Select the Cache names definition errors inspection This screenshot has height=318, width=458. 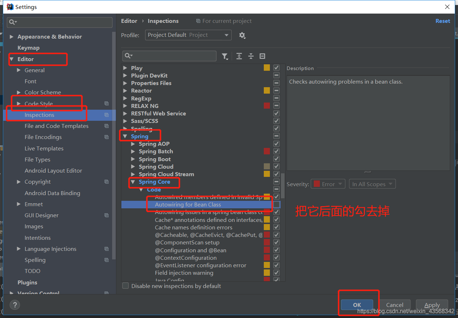193,228
